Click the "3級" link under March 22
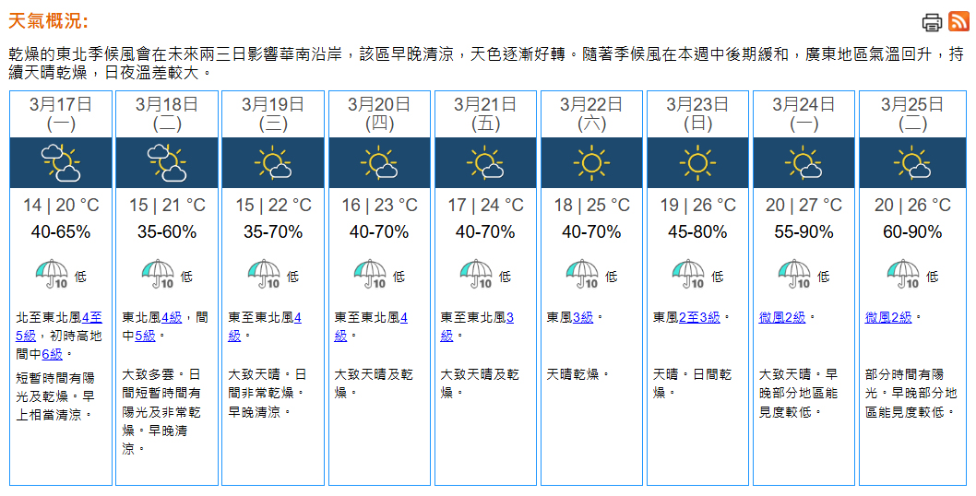 pyautogui.click(x=582, y=317)
